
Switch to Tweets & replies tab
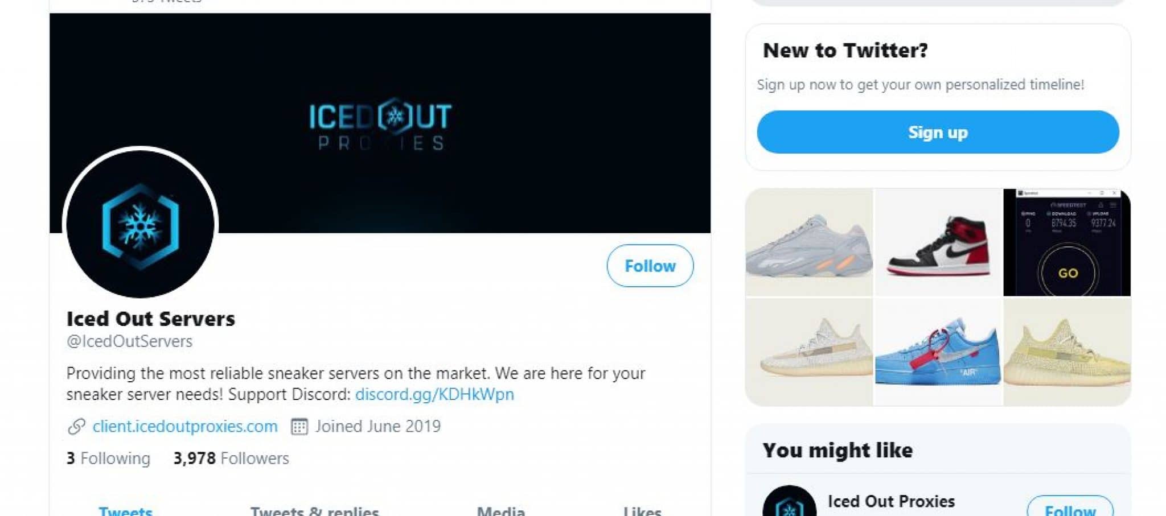click(x=314, y=510)
